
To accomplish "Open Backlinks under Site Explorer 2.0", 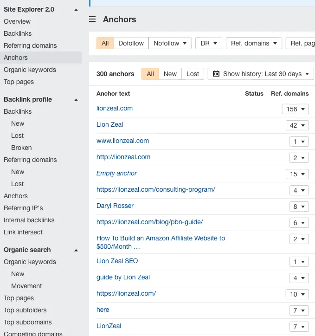I will pos(18,33).
